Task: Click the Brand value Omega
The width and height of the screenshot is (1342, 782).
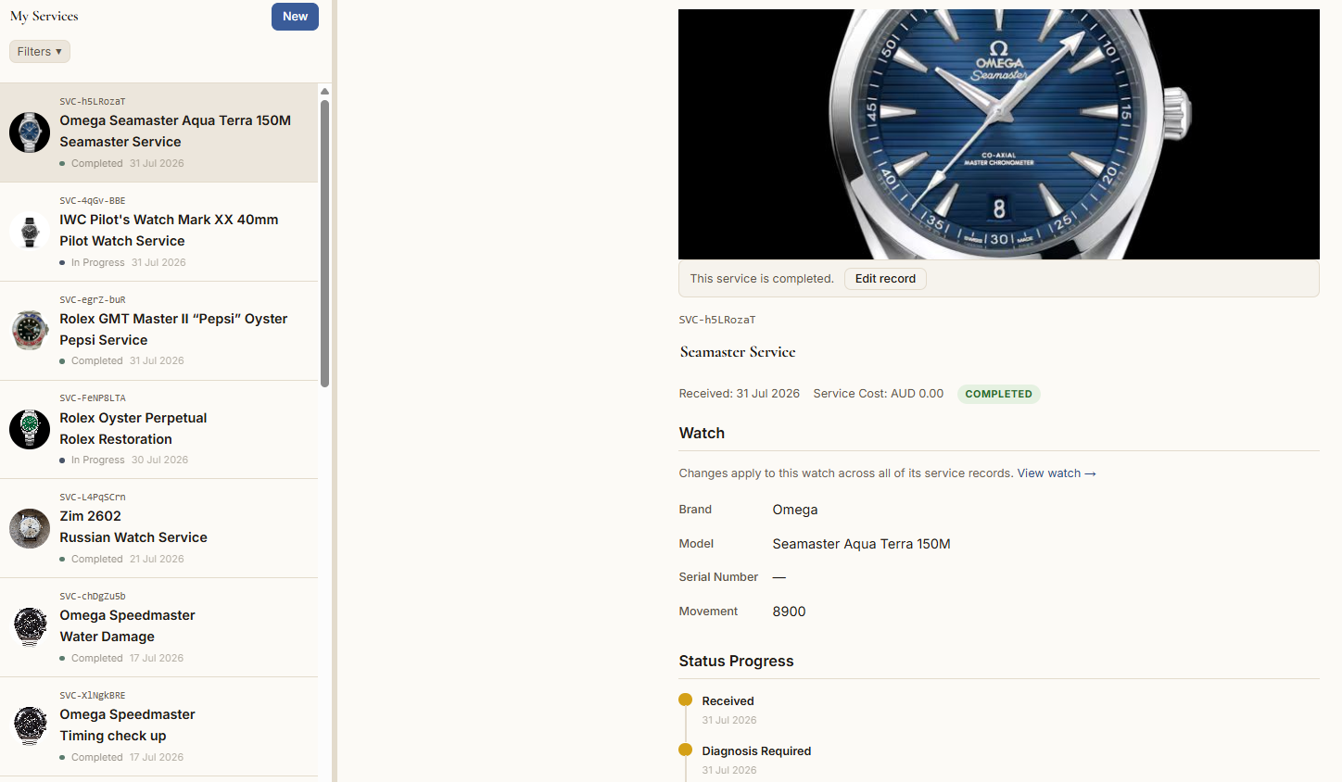Action: (x=795, y=510)
